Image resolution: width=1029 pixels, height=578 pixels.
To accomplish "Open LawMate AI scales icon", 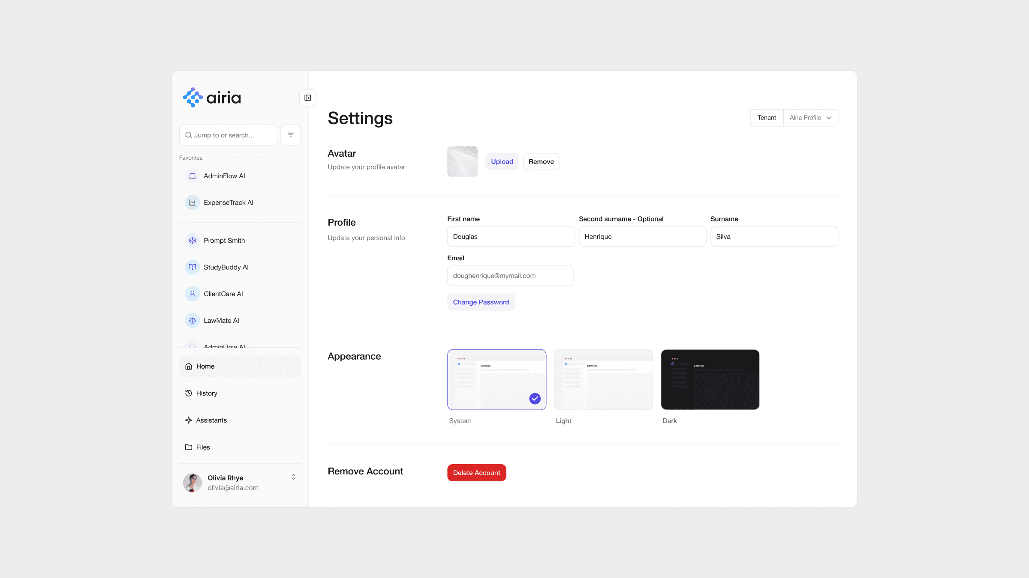I will pyautogui.click(x=193, y=320).
